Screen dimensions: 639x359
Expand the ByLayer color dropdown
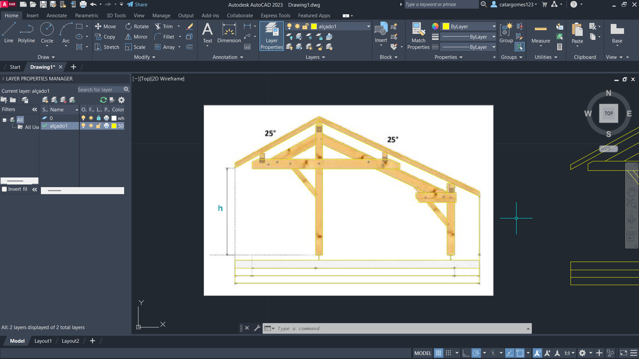494,27
